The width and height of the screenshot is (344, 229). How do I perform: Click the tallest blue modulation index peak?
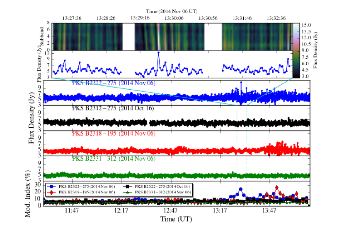click(241, 189)
